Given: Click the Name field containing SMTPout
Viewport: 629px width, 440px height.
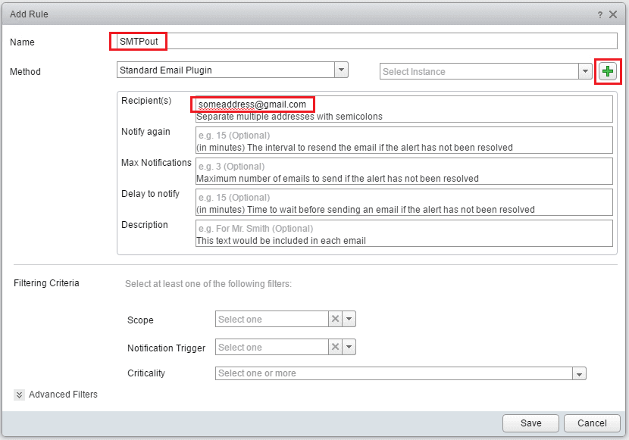Looking at the screenshot, I should (x=367, y=42).
